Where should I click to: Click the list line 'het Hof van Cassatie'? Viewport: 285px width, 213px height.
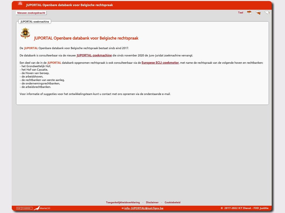[x=34, y=70]
